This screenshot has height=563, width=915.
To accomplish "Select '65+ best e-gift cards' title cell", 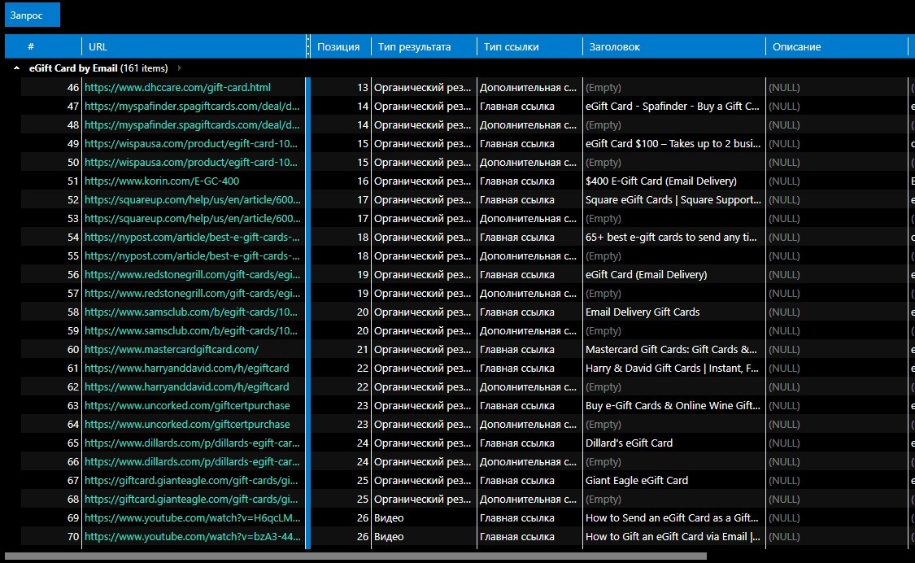I will [x=674, y=237].
